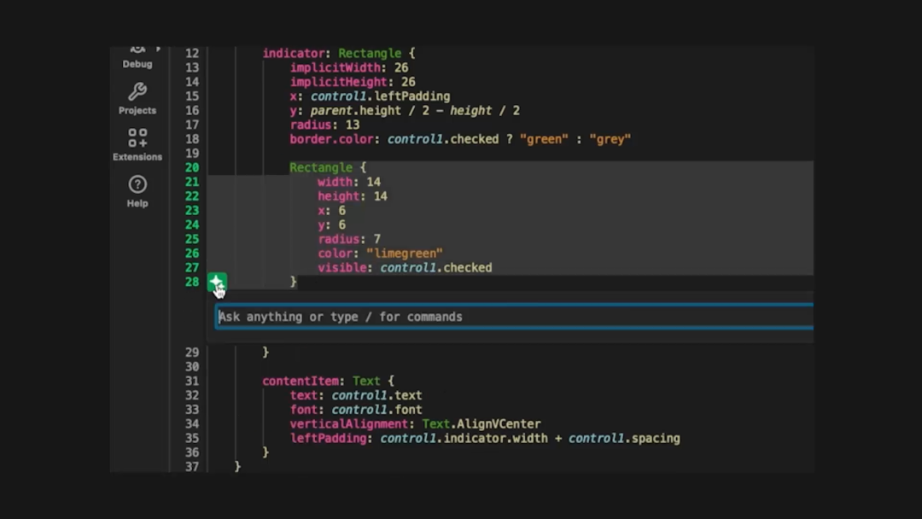922x519 pixels.
Task: Click 'implicitHeight' on line 14
Action: (339, 82)
